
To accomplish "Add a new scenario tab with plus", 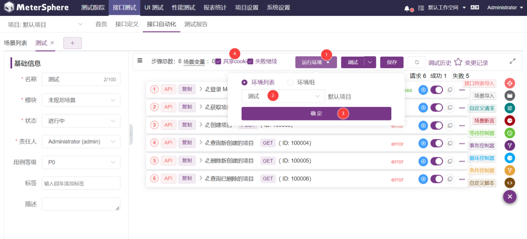I will pos(72,43).
